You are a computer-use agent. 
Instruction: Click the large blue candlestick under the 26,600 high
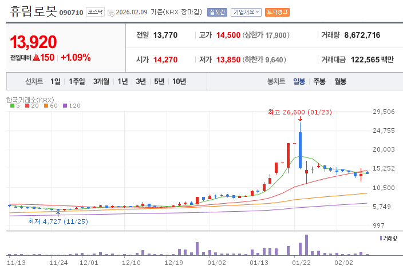(300, 150)
